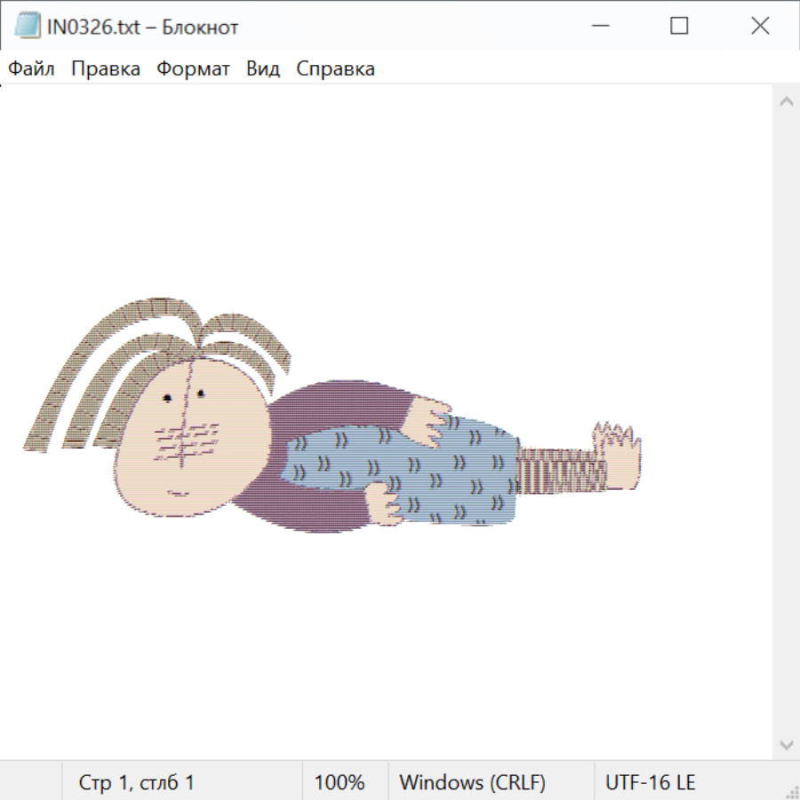
Task: Maximize the Блокнот window
Action: point(679,27)
